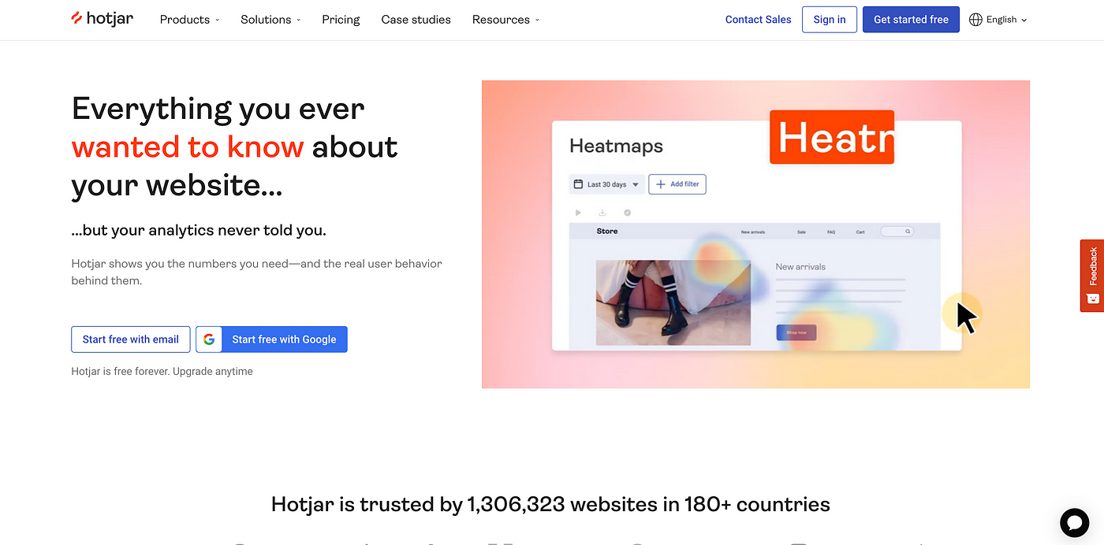This screenshot has height=545, width=1104.
Task: Click play icon under heatmap filters
Action: point(578,213)
